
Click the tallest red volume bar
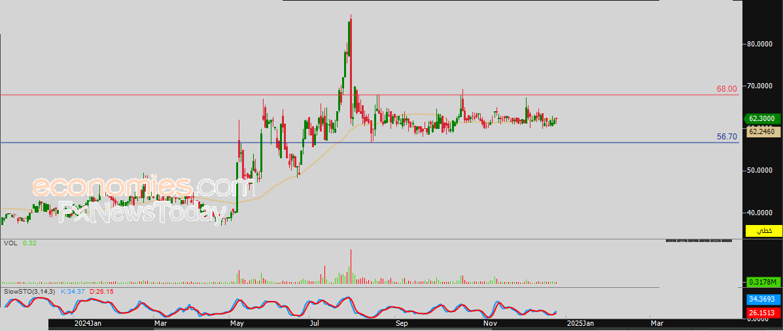(x=351, y=267)
